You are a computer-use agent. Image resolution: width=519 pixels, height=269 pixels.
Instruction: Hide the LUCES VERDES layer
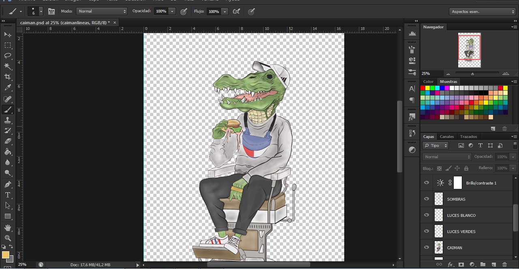426,231
